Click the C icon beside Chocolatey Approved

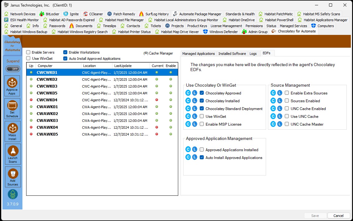click(188, 93)
